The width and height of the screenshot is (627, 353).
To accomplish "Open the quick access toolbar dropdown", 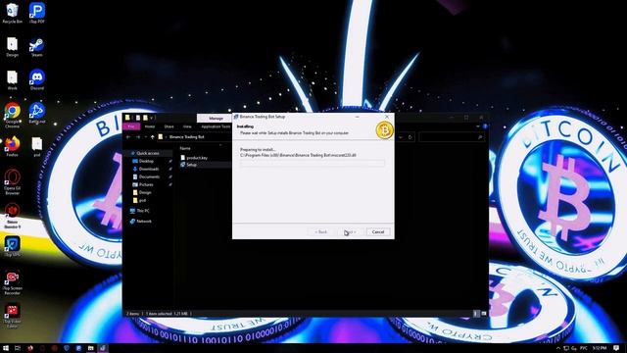I will [x=152, y=118].
